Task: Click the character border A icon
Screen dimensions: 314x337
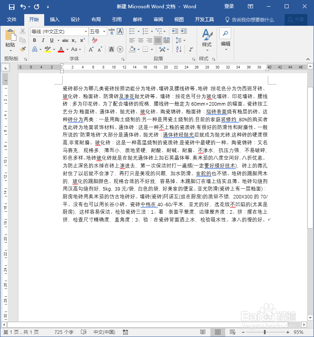Action: [x=120, y=31]
